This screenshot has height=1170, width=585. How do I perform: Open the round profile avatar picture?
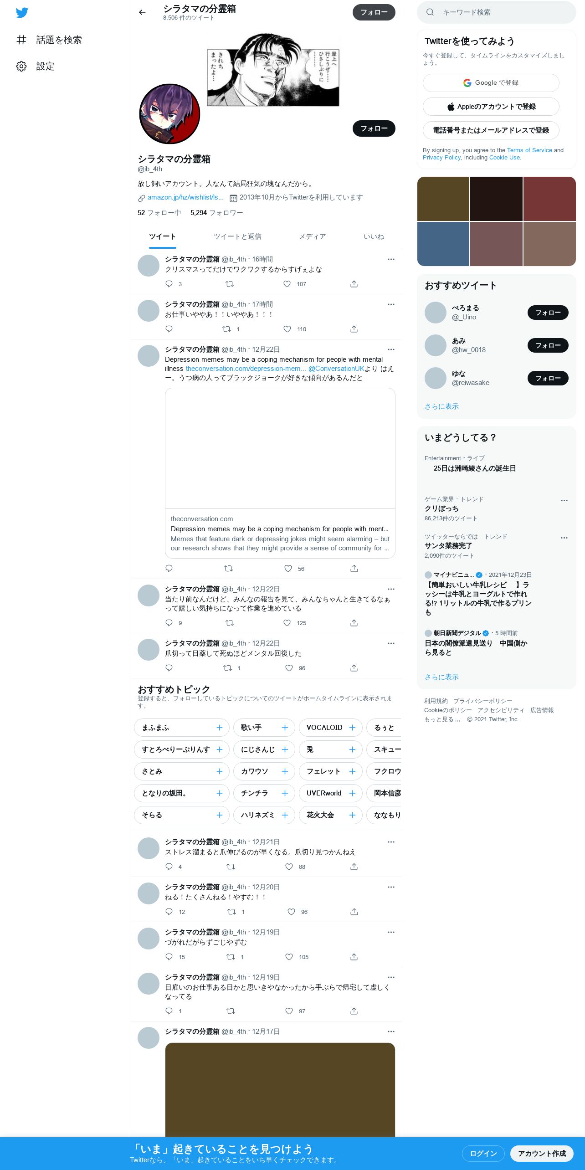click(x=169, y=114)
